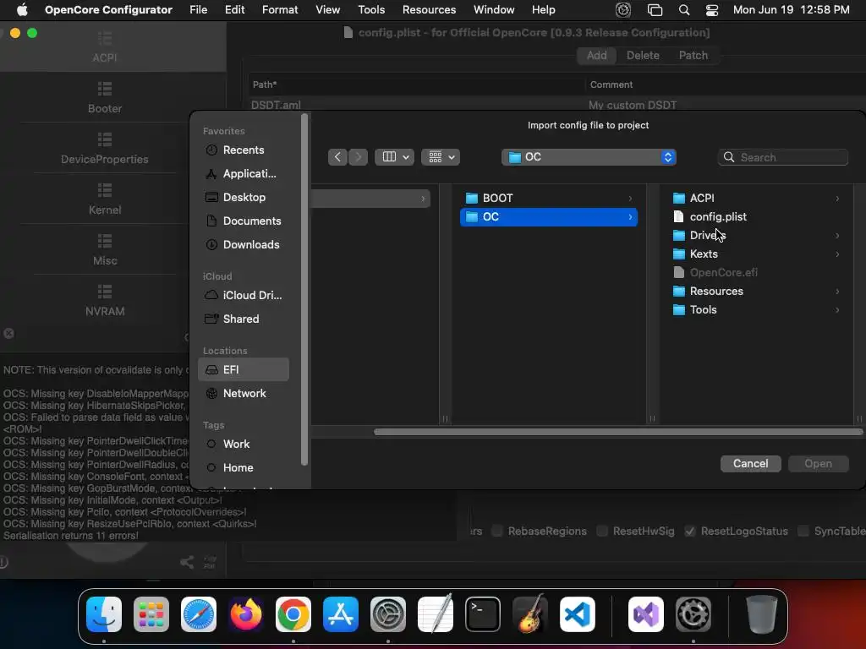866x649 pixels.
Task: Click the Open button
Action: 818,464
